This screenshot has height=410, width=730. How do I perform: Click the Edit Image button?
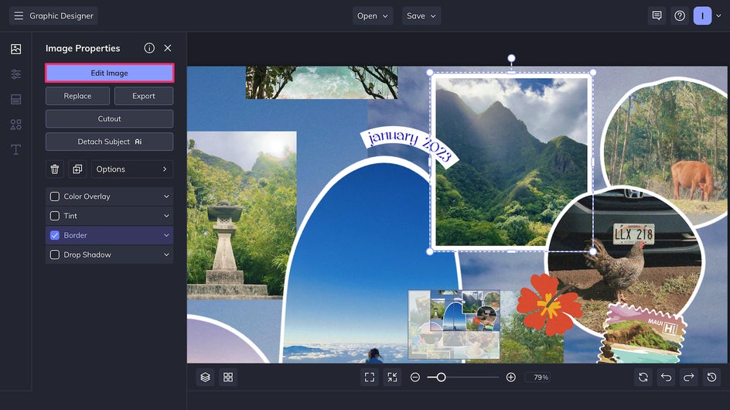click(x=109, y=73)
